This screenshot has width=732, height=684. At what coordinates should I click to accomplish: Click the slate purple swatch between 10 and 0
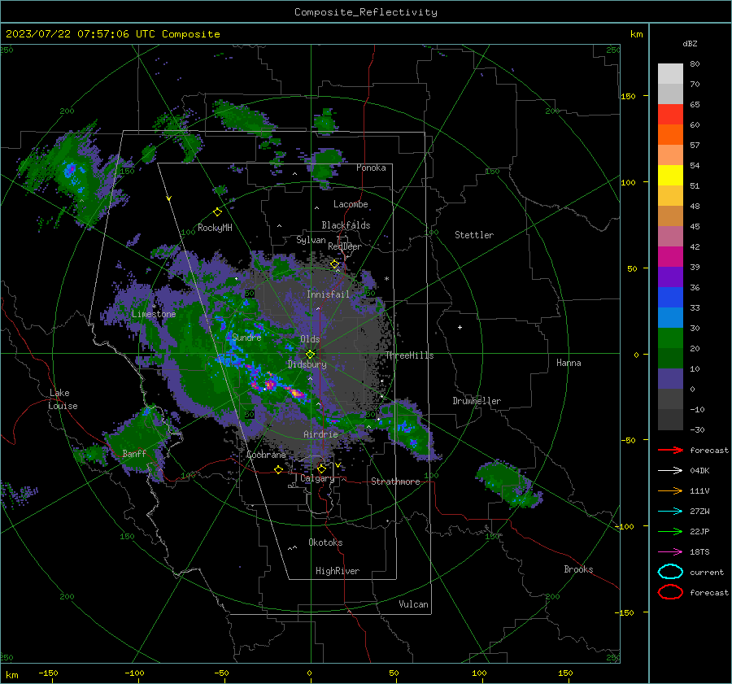(x=670, y=378)
